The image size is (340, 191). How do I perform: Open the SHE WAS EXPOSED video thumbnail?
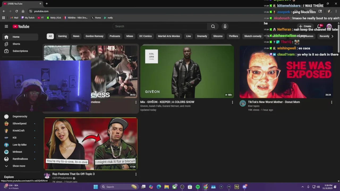[x=286, y=72]
